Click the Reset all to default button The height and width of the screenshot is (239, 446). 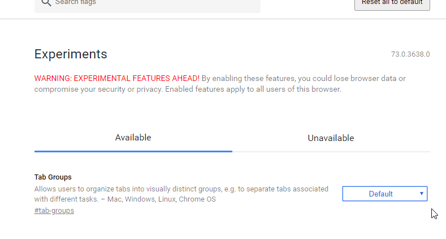(x=392, y=3)
